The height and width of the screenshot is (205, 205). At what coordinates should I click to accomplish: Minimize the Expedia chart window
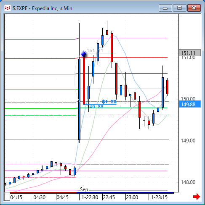point(165,8)
